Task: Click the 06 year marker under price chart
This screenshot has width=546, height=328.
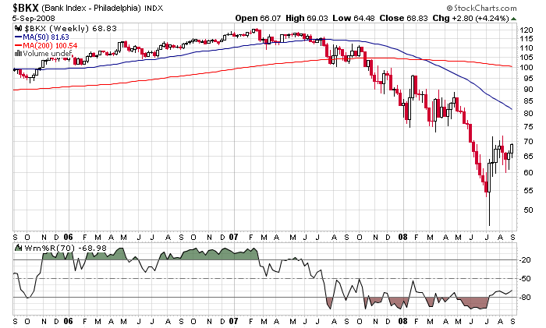Action: (x=69, y=237)
